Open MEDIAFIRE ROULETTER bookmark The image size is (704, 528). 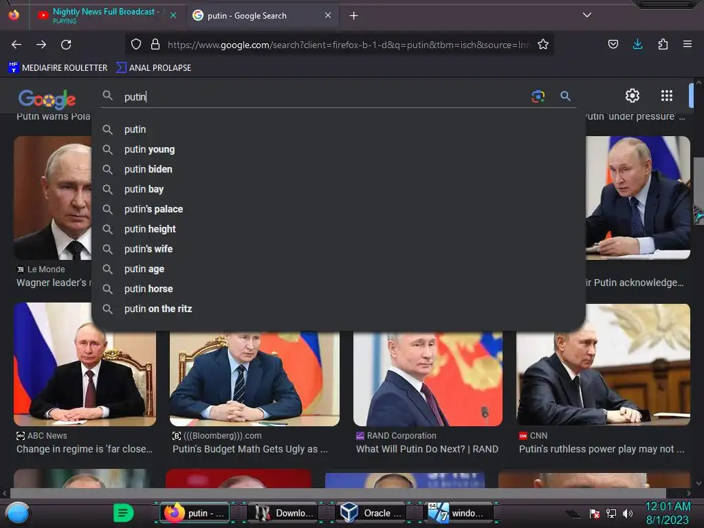point(58,68)
